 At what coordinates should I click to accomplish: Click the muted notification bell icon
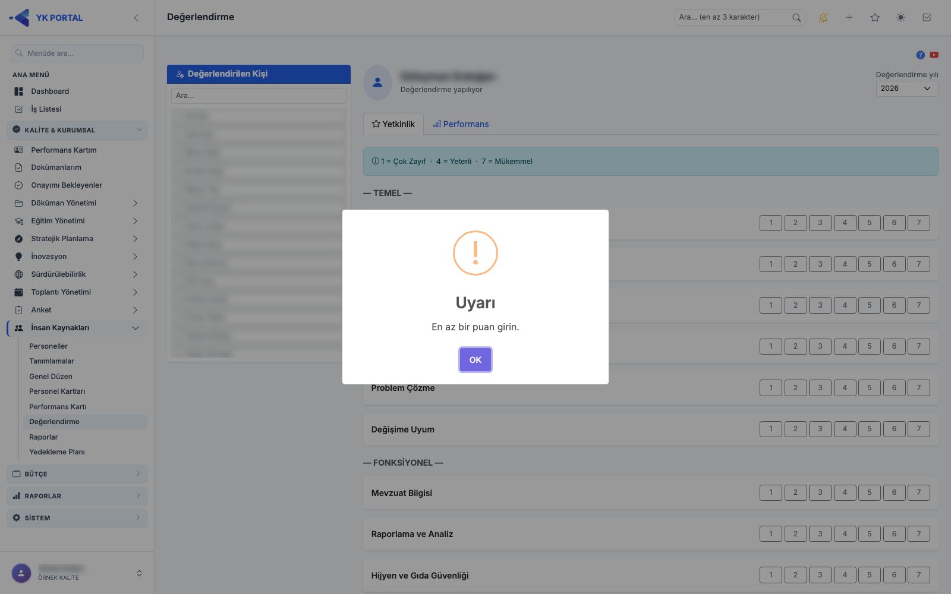[x=823, y=18]
